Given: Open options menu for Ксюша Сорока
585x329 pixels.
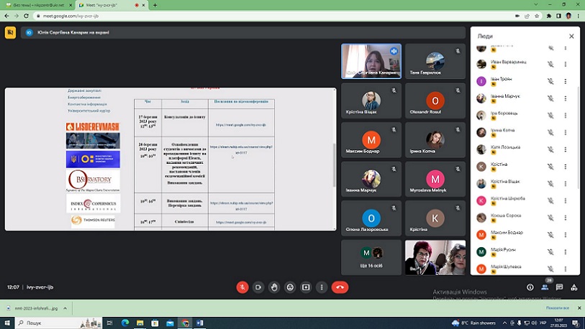Looking at the screenshot, I should point(566,218).
